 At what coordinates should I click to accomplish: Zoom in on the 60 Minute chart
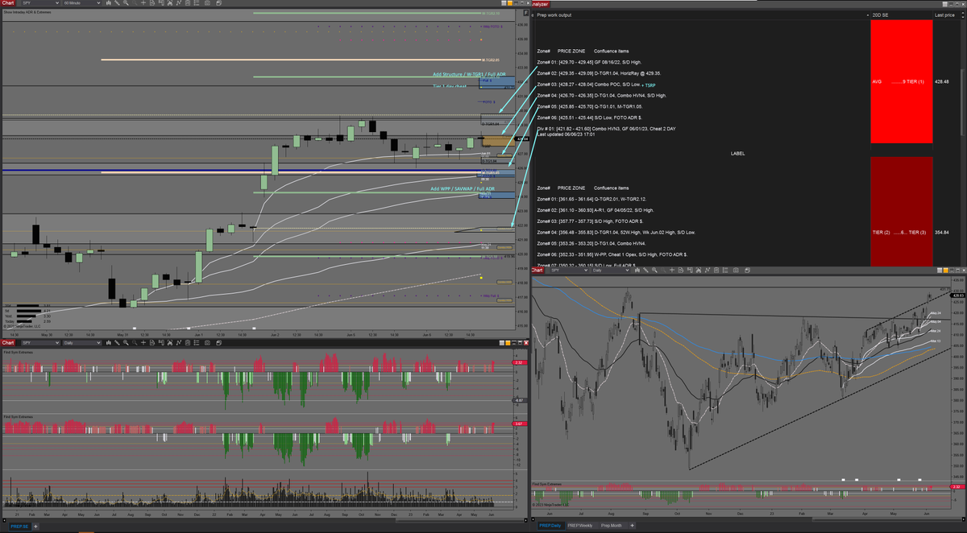[x=126, y=3]
